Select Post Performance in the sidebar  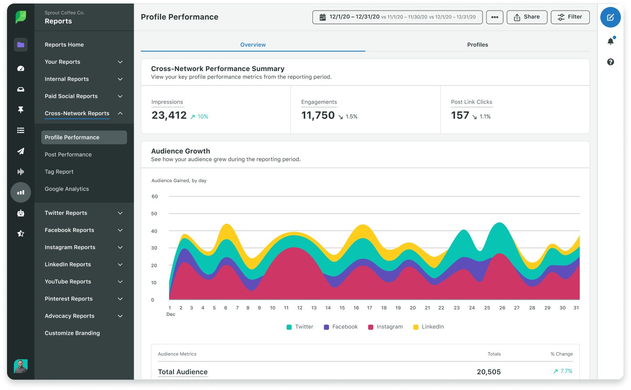pyautogui.click(x=68, y=154)
